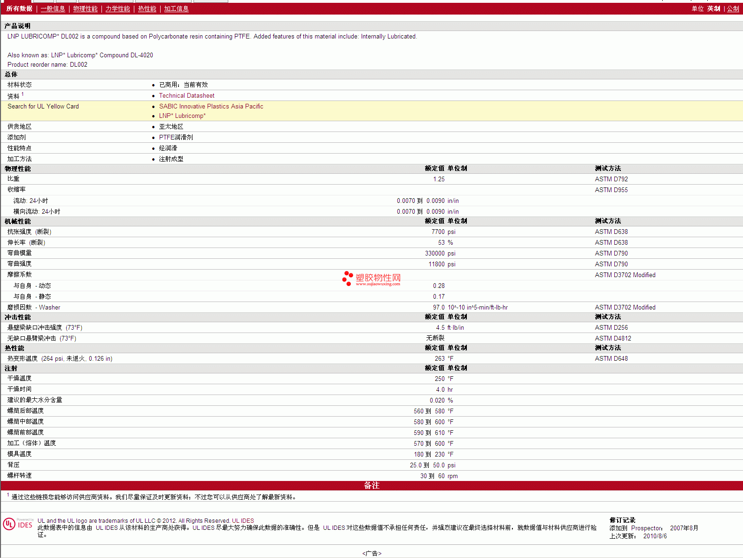The height and width of the screenshot is (558, 743).
Task: Switch to the 一般信息 tab
Action: (53, 8)
